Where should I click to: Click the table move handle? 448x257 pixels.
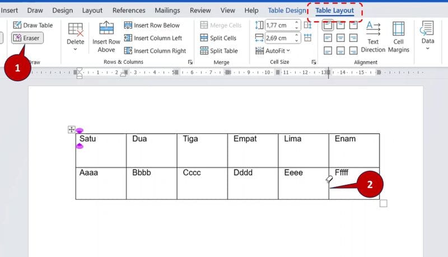tap(72, 129)
